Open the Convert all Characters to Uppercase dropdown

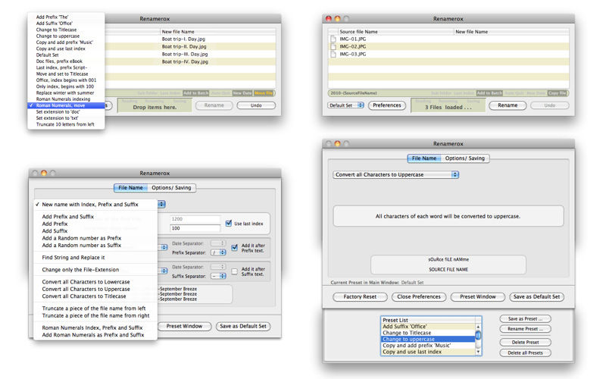395,175
